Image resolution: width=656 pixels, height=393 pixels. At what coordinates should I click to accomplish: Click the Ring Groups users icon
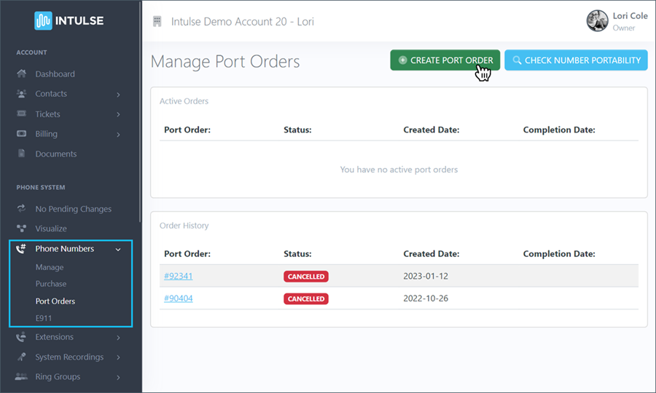pyautogui.click(x=21, y=376)
